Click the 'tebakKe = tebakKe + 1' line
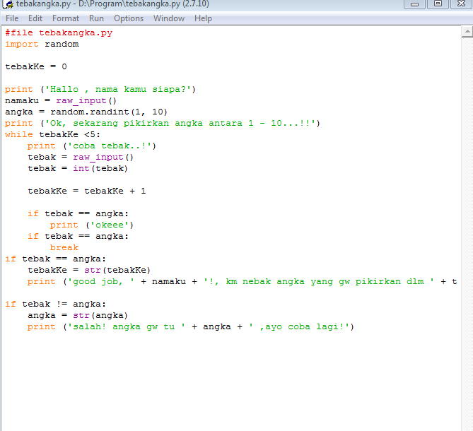Viewport: 473px width, 431px height. click(x=86, y=191)
